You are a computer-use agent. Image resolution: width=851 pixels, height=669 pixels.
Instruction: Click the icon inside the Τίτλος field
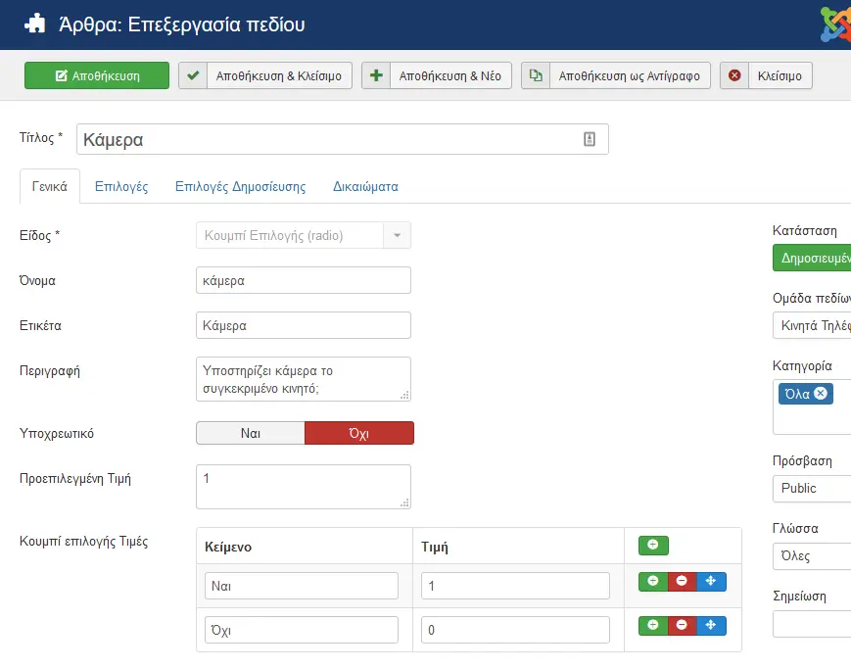[x=590, y=139]
